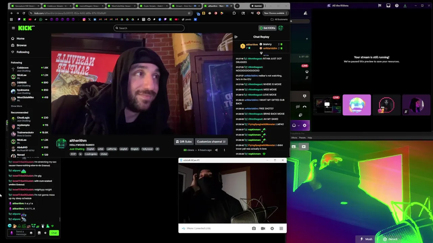
Task: Open Following in Kick sidebar
Action: click(x=23, y=52)
